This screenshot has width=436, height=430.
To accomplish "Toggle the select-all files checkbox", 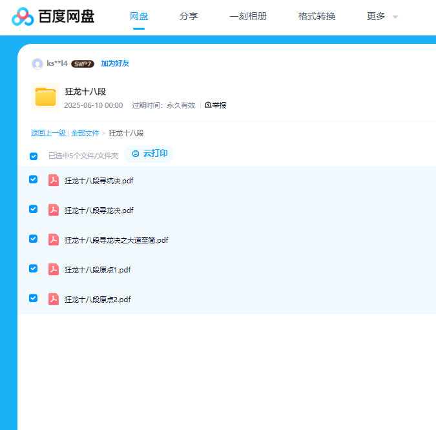I will click(34, 156).
